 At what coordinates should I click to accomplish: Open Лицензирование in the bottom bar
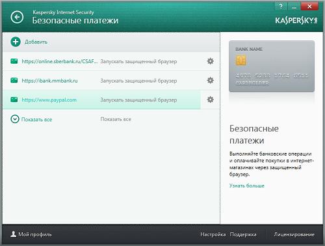(294, 234)
